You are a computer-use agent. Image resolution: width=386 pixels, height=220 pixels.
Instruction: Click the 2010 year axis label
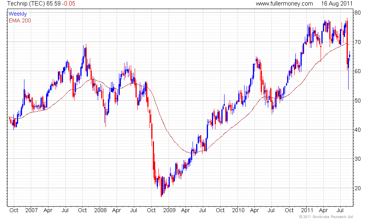(238, 211)
